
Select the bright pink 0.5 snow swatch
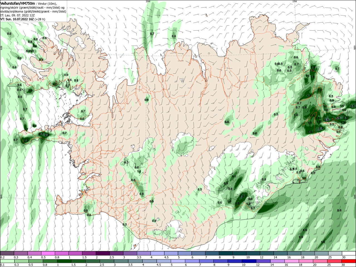coord(48,253)
